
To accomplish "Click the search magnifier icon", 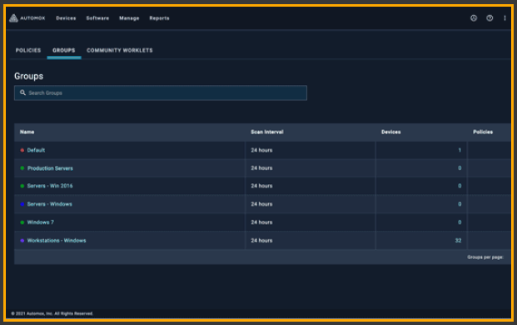I will (x=22, y=92).
